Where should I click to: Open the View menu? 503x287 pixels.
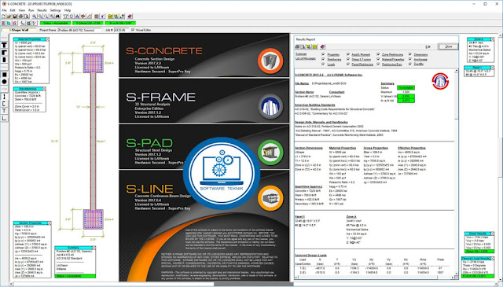(x=21, y=10)
